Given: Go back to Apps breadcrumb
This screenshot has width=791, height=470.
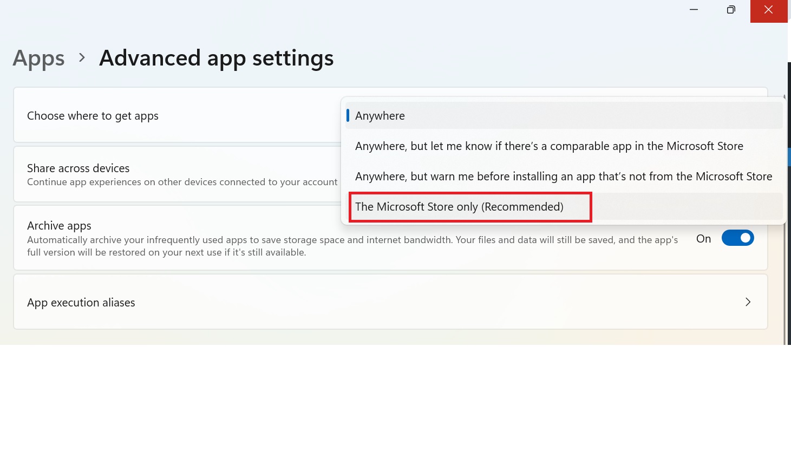Looking at the screenshot, I should pyautogui.click(x=38, y=58).
